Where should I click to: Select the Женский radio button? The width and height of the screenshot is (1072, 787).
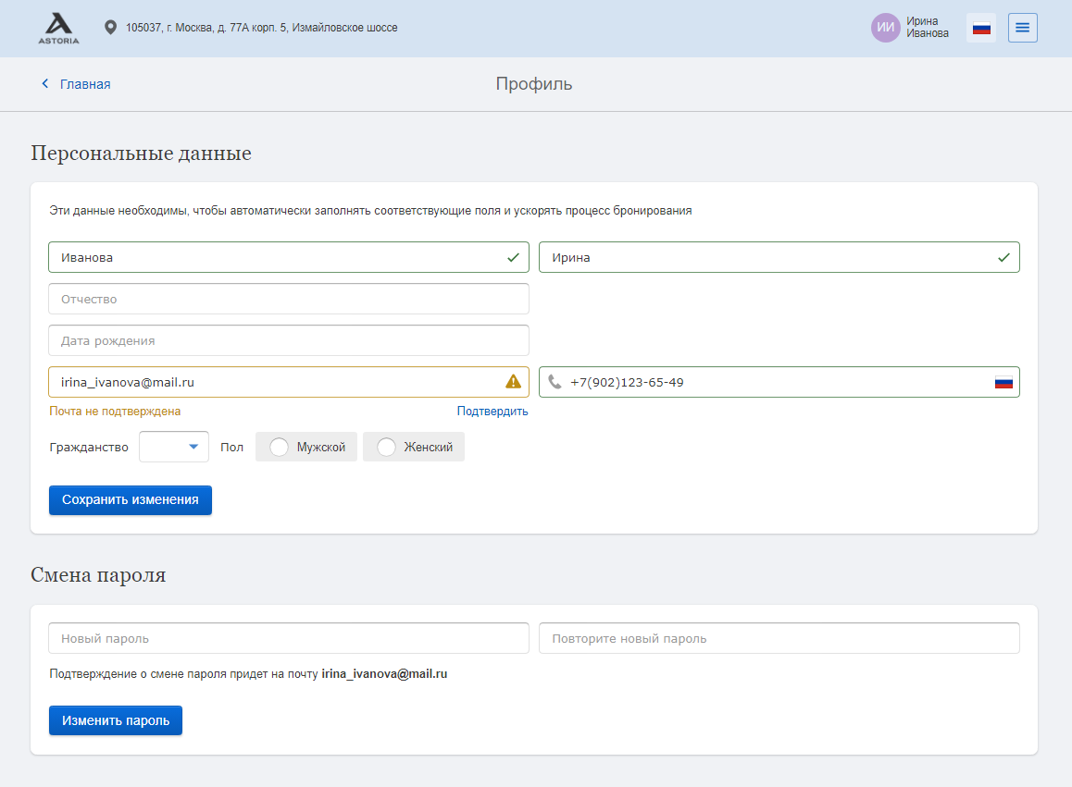[386, 447]
